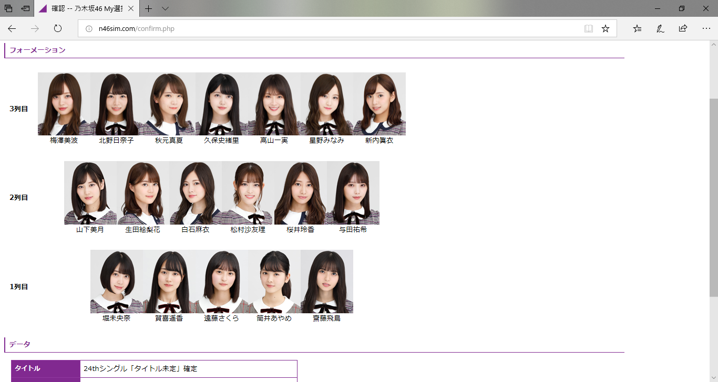Open Reading view
Image resolution: width=718 pixels, height=382 pixels.
(589, 28)
